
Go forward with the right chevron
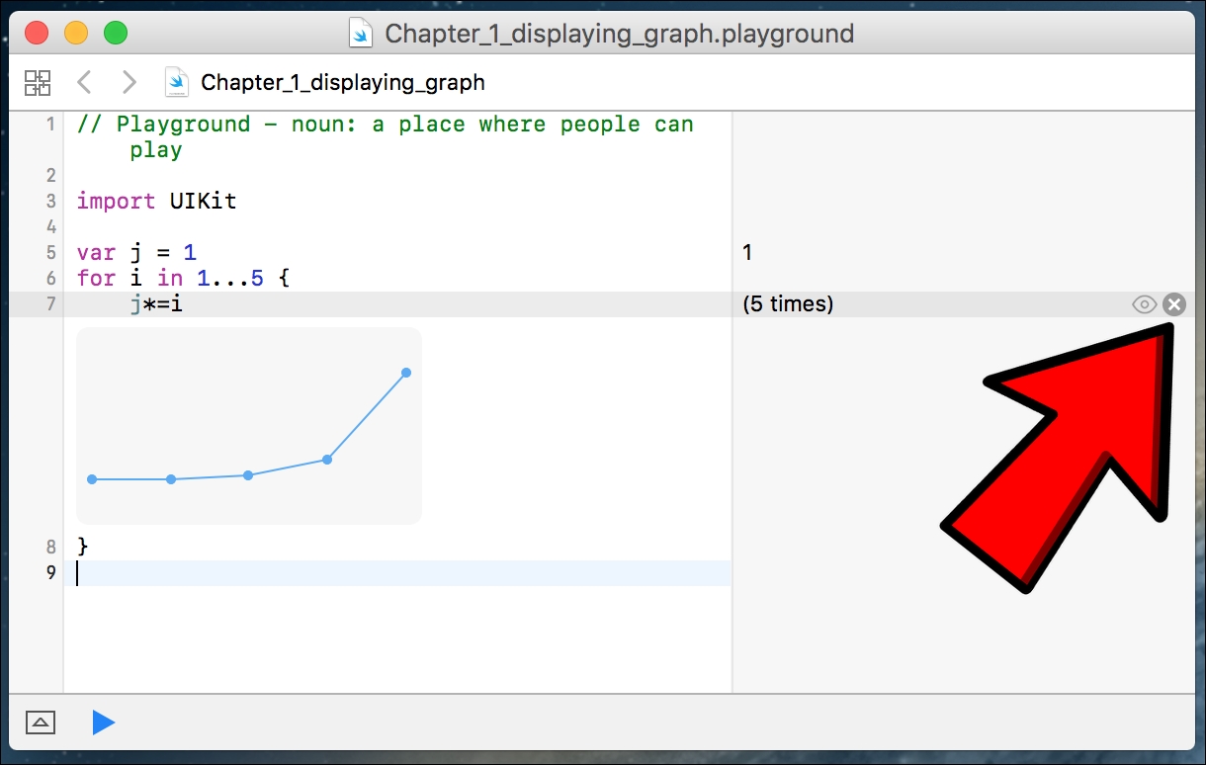(x=129, y=82)
